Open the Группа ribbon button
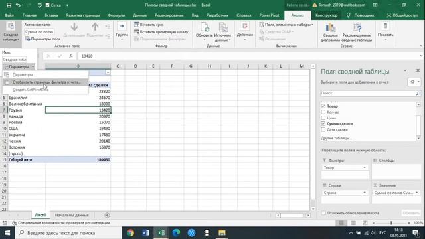 (122, 32)
